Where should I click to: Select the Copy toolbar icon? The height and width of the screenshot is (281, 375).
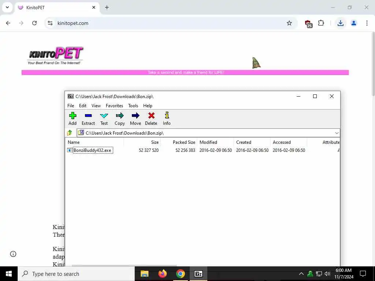120,119
